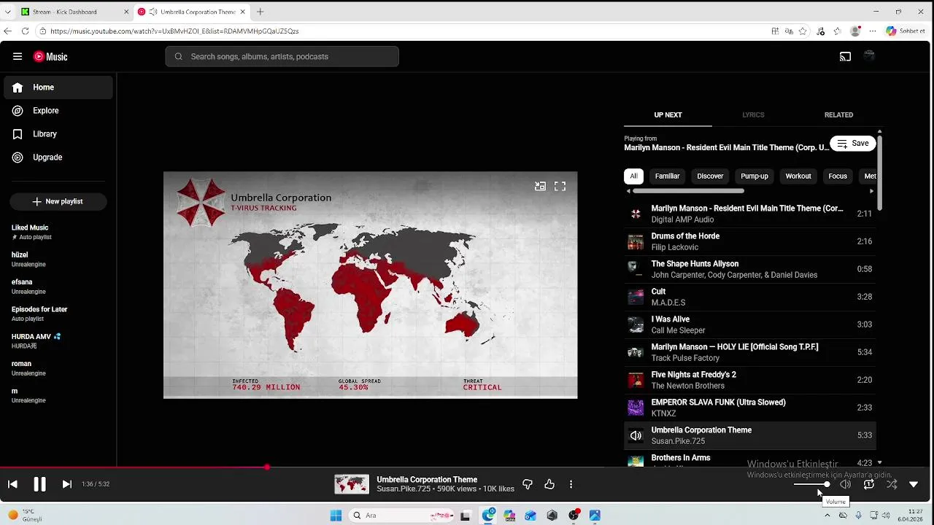Image resolution: width=934 pixels, height=525 pixels.
Task: Play The Shape Hunts Allyson
Action: click(749, 269)
